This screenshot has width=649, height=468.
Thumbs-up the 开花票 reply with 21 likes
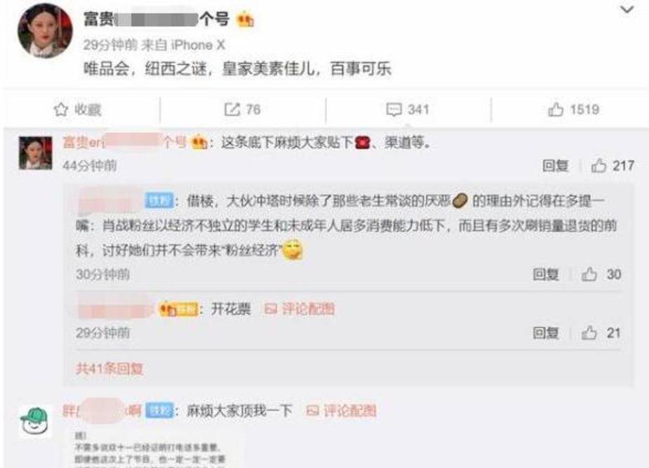click(589, 333)
